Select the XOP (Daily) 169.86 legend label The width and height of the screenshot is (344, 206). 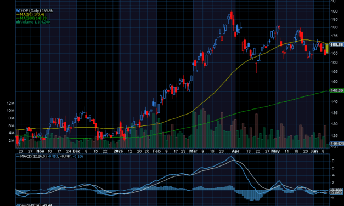[36, 10]
